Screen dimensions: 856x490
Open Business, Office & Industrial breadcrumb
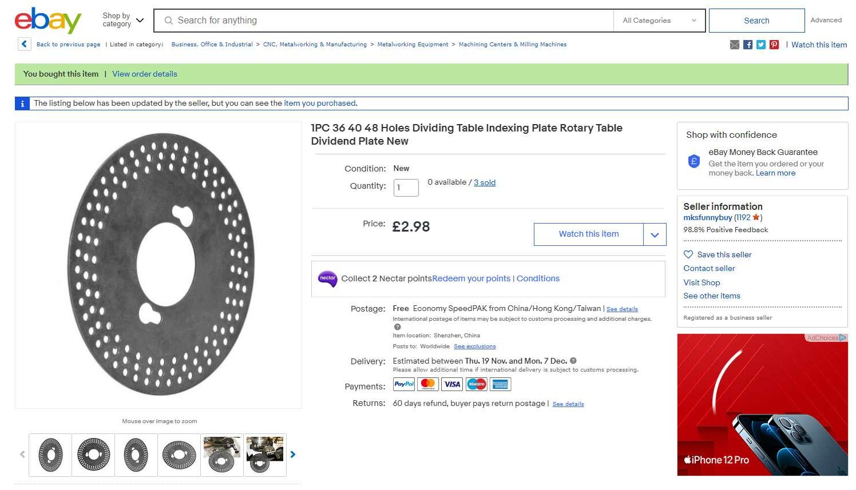(x=212, y=45)
